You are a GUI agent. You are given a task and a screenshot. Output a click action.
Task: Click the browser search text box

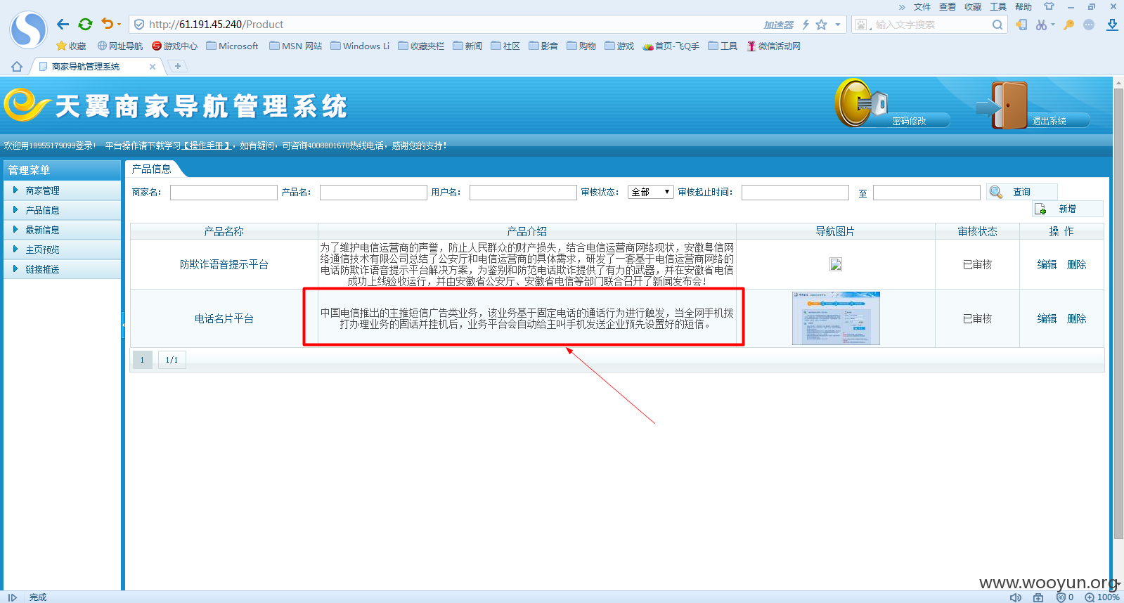pos(930,25)
